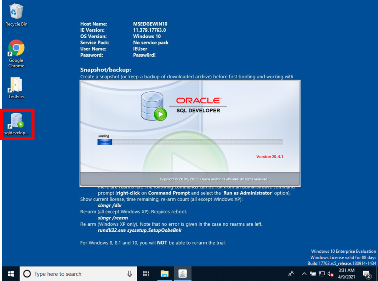Click the battery status tray icon
This screenshot has width=378, height=281.
click(313, 274)
